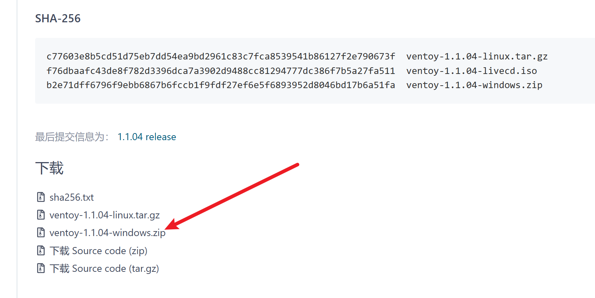Download ventoy-1.1.04-linux.tar.gz from the download list
Image resolution: width=595 pixels, height=298 pixels.
click(104, 215)
